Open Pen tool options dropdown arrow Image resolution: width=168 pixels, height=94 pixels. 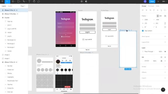[x=26, y=2]
